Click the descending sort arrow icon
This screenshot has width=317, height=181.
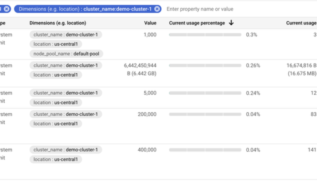point(231,23)
